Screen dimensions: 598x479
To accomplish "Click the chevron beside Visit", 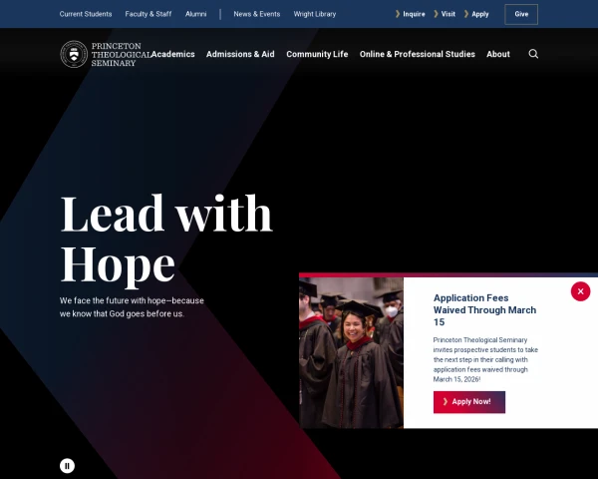I will point(436,14).
